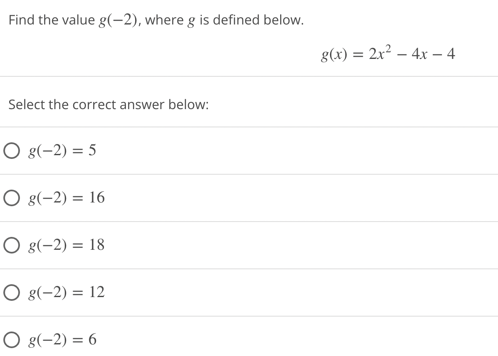498x356 pixels.
Task: Select the radio button for g(-2) = 5
Action: [x=12, y=151]
